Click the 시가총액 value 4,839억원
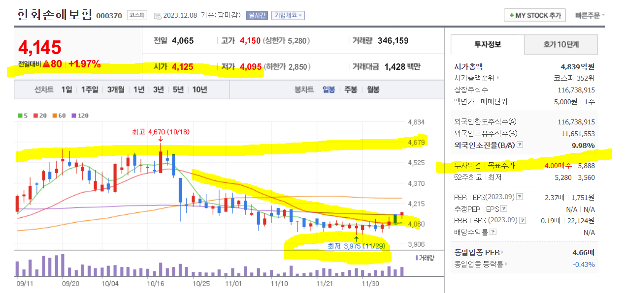The height and width of the screenshot is (293, 625). click(578, 66)
